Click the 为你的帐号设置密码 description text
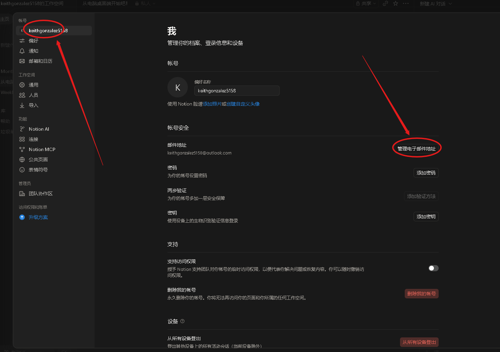 pyautogui.click(x=187, y=175)
